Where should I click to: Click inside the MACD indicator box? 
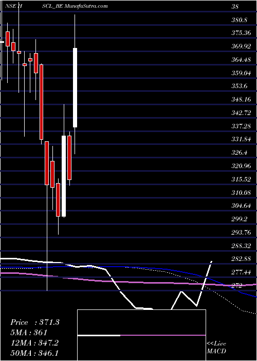click(x=141, y=335)
